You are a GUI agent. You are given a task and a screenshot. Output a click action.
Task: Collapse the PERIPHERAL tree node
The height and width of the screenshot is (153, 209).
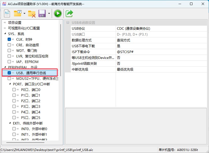pyautogui.click(x=5, y=67)
